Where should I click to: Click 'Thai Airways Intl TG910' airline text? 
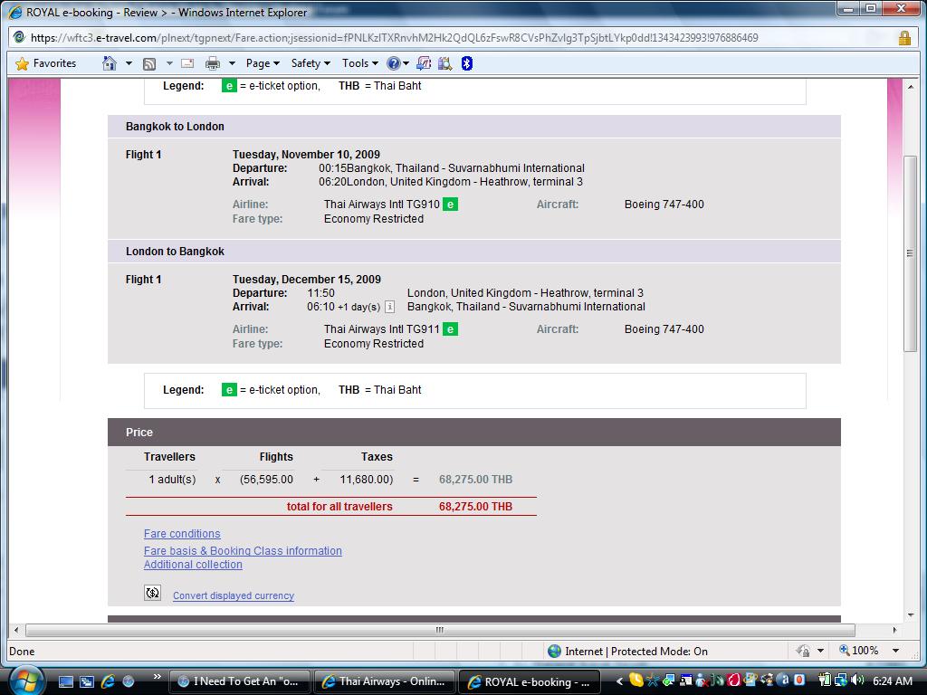(x=381, y=205)
